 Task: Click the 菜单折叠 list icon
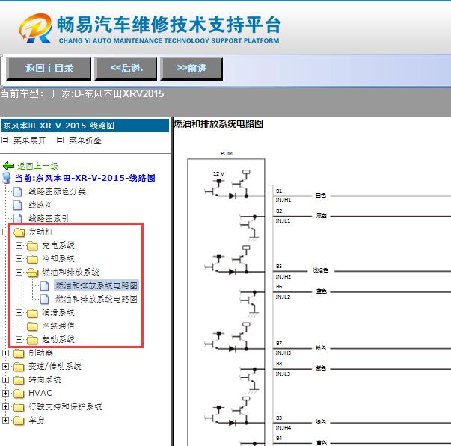point(60,140)
